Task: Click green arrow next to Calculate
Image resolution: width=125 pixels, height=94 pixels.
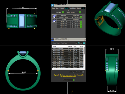Action: tap(73, 80)
